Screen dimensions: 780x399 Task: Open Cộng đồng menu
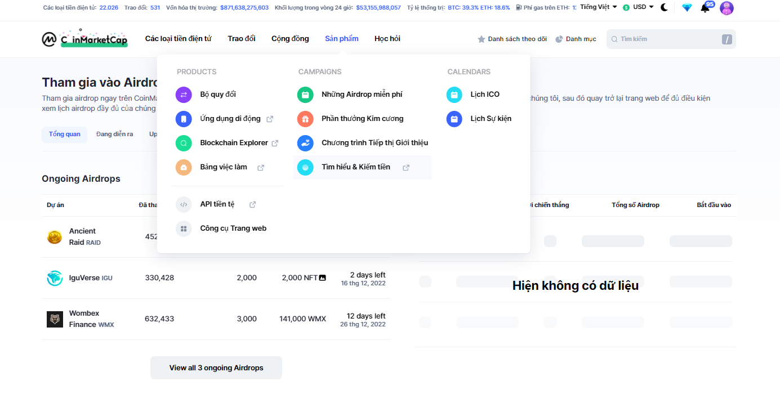point(290,39)
